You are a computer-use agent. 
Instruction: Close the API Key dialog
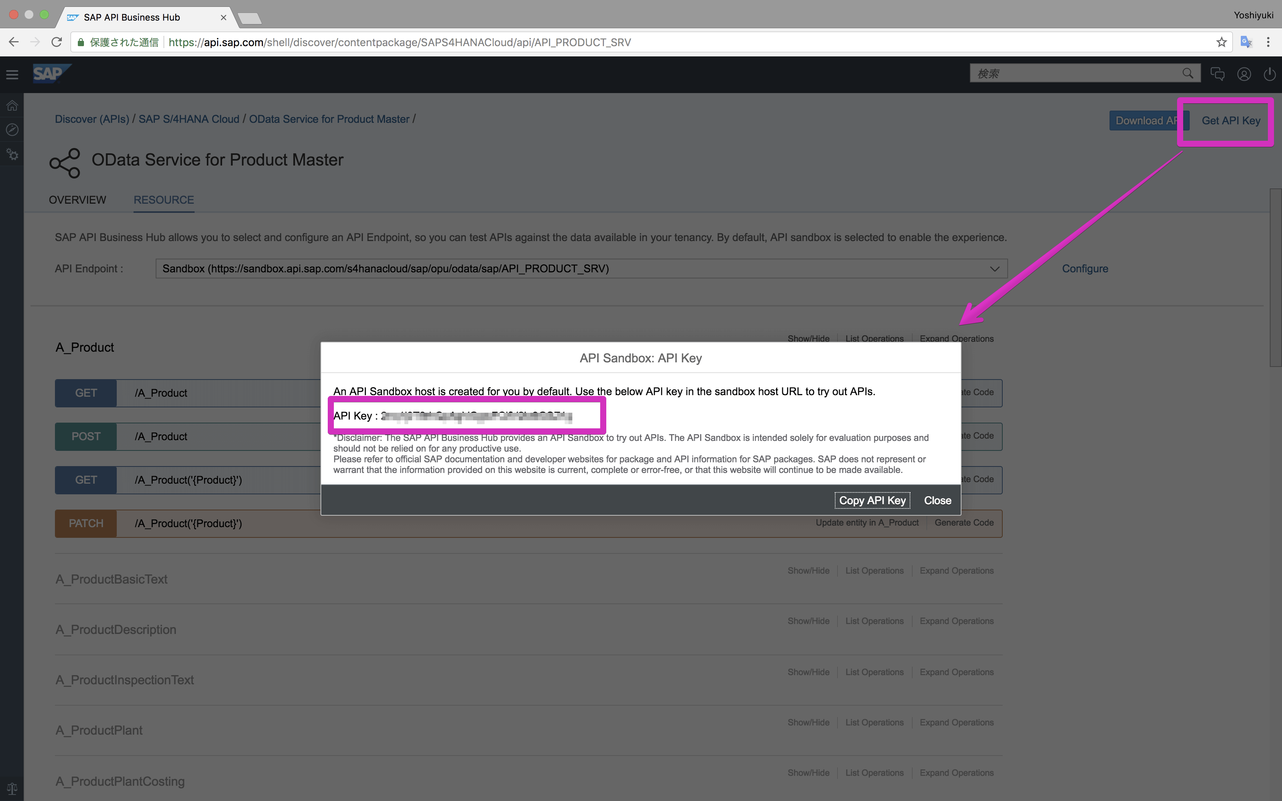pos(937,500)
